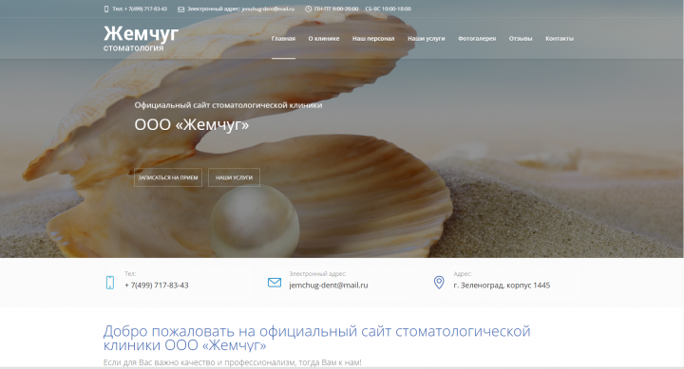
Task: Click the address г. Зеленоград, корпус 1445
Action: coord(502,286)
